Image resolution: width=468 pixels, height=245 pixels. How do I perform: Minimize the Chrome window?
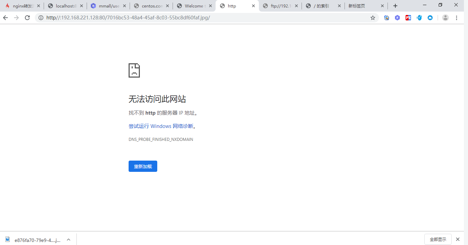coord(425,5)
